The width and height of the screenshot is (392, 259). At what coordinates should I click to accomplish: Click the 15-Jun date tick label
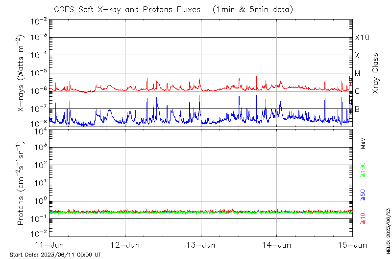tap(352, 244)
